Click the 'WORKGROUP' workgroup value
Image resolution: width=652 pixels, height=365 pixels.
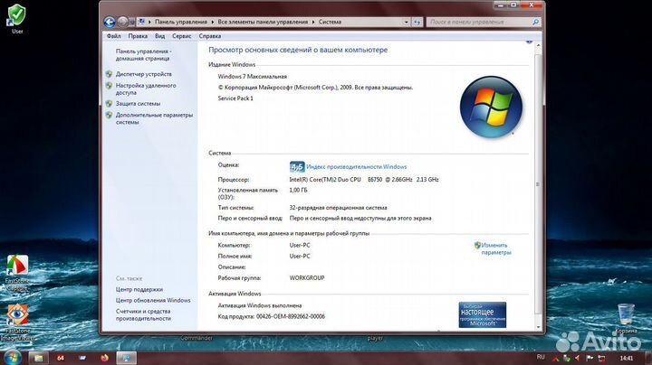point(307,278)
